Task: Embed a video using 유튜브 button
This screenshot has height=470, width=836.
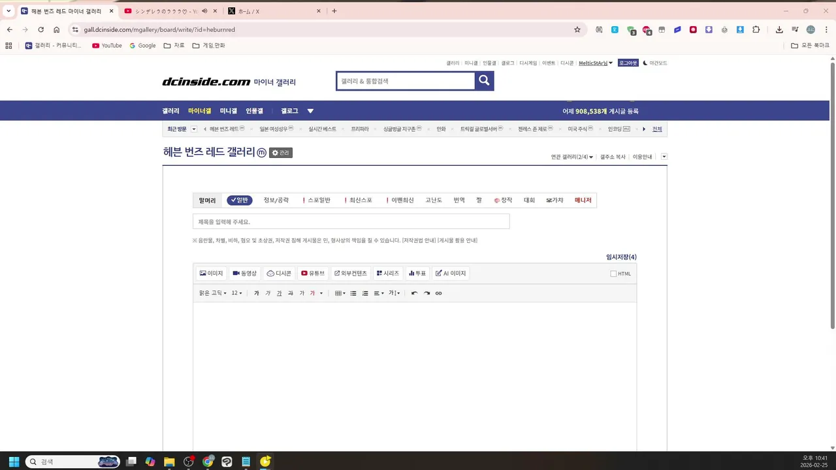Action: click(313, 274)
